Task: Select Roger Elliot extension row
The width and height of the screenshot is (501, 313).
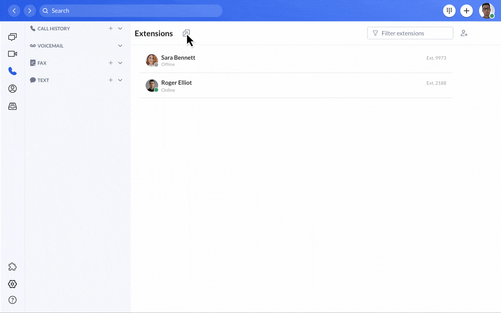Action: tap(296, 86)
